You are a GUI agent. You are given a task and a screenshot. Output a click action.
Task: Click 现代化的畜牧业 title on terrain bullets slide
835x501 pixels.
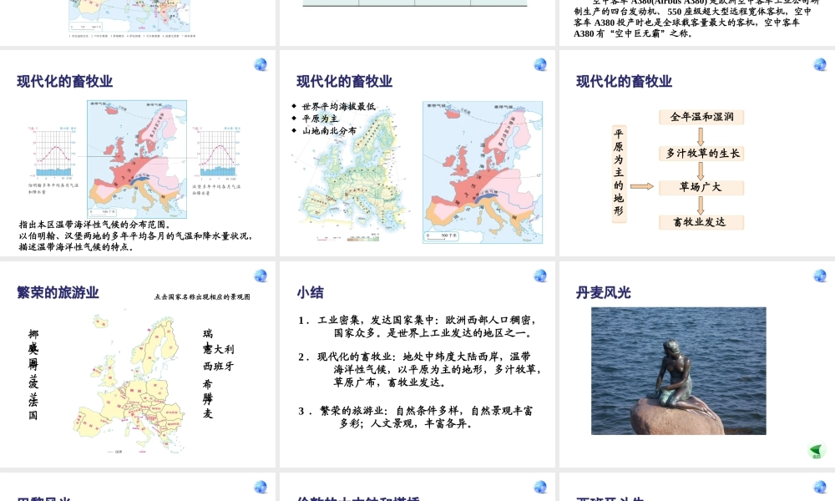click(345, 82)
